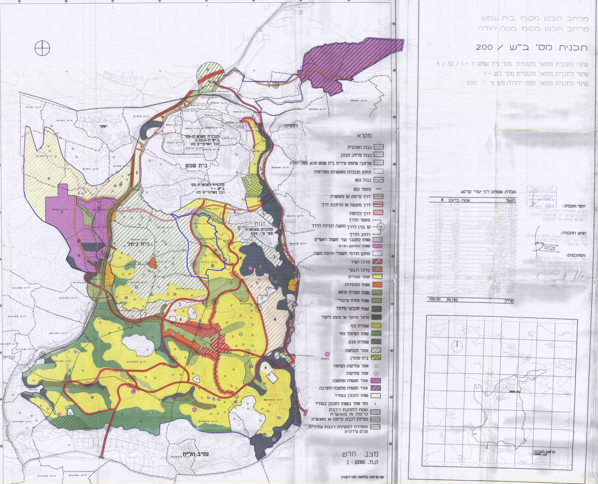Select the legend symbol for מסילת רכבת קיימת או מאושרת
Screen dimensions: 598x484
375,420
